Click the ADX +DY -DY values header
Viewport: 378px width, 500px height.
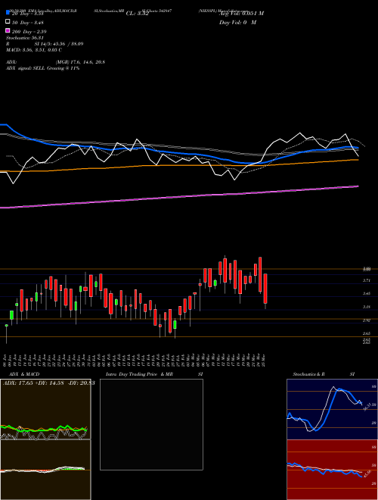click(x=49, y=383)
